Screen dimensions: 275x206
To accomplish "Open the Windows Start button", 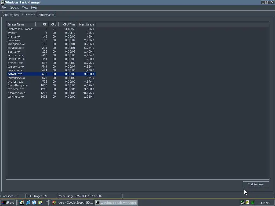I will [x=8, y=203].
